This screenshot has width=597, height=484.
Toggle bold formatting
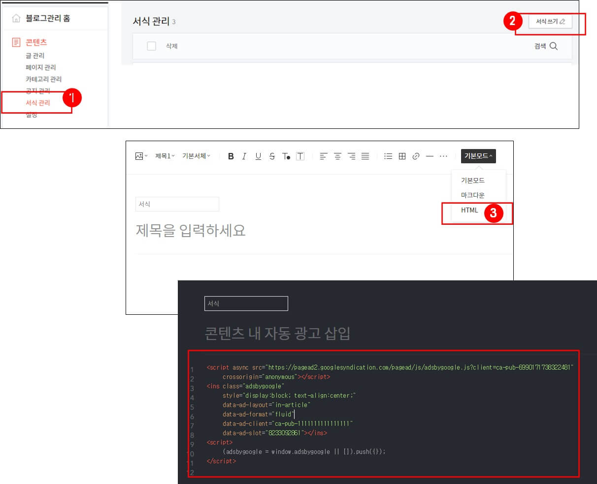click(231, 156)
